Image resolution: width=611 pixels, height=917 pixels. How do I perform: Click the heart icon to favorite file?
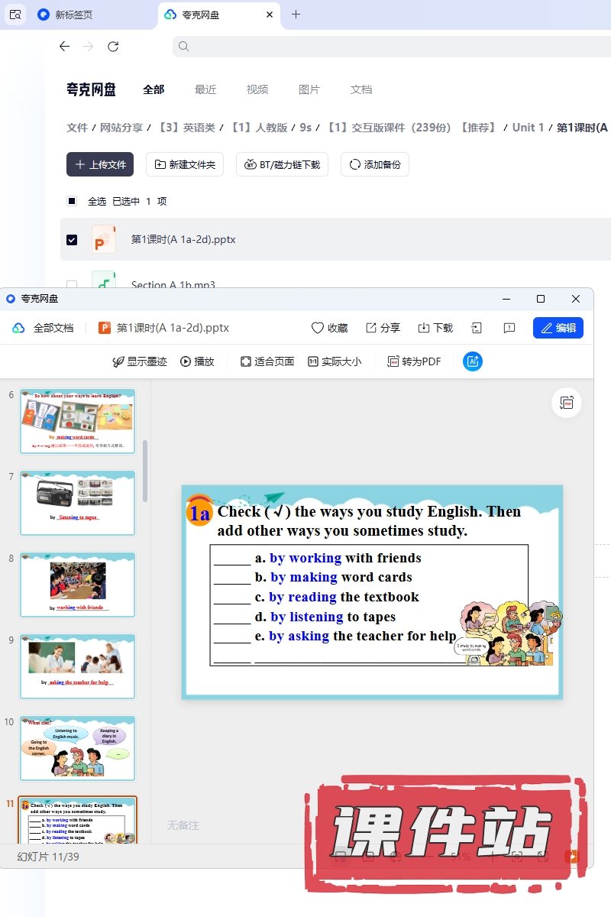(318, 328)
